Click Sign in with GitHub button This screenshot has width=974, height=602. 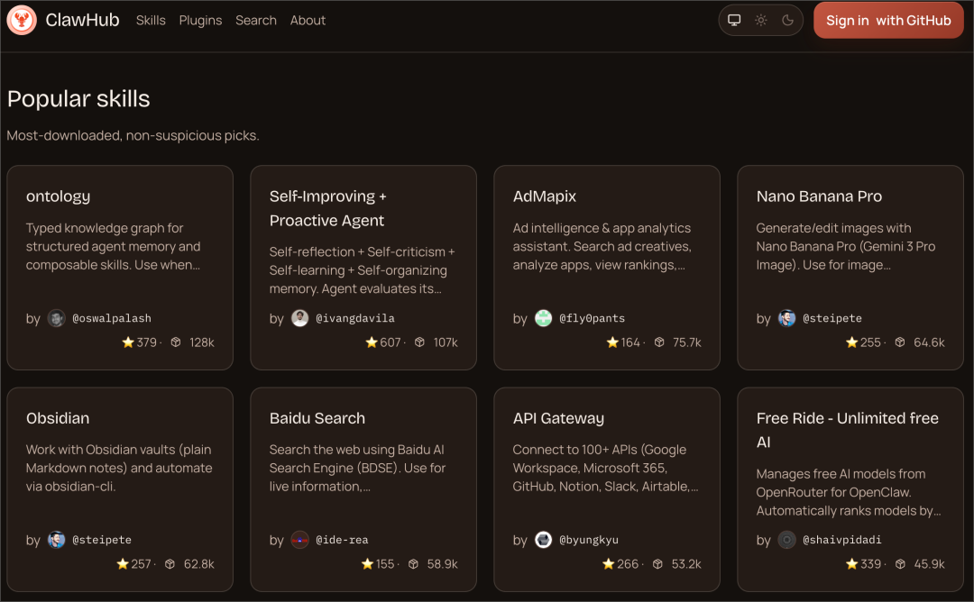click(x=888, y=21)
